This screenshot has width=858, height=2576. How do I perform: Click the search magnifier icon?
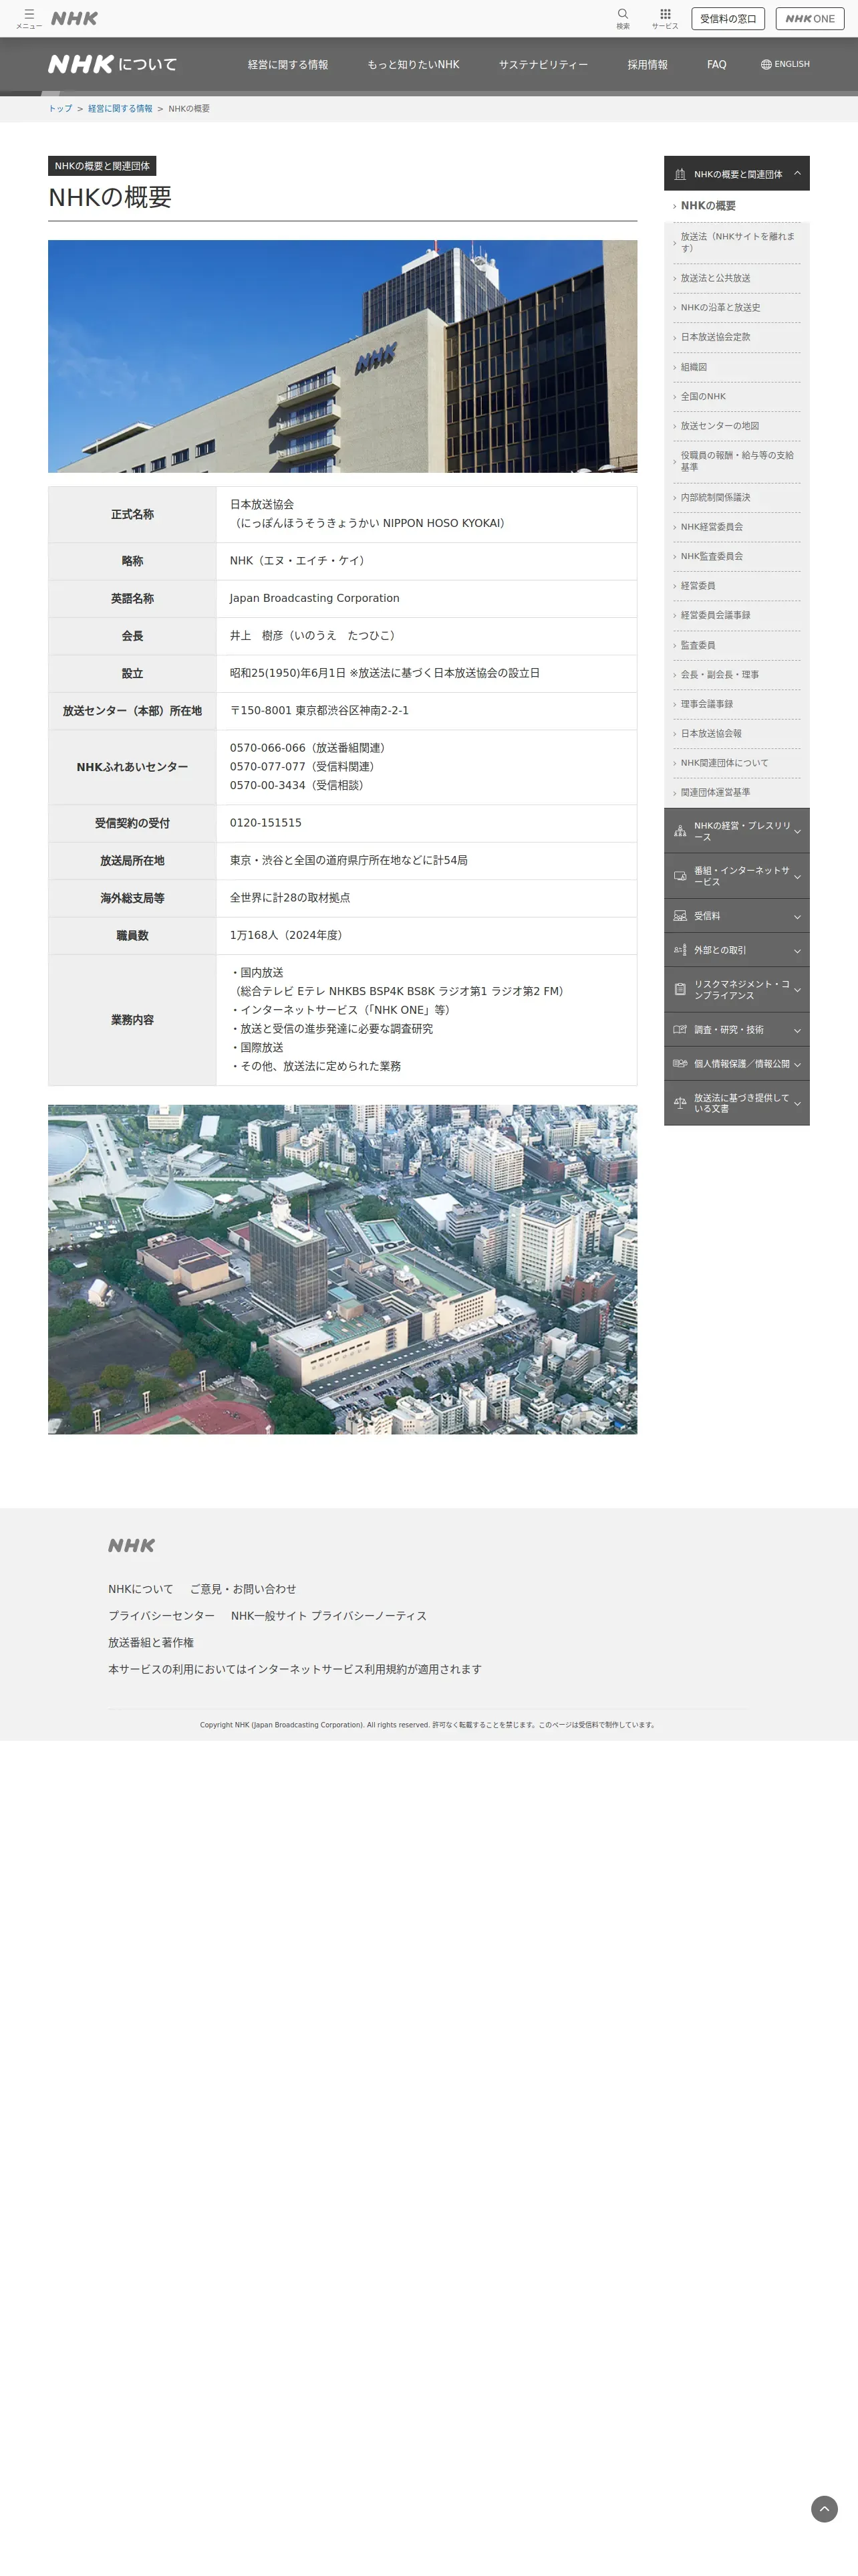point(622,14)
